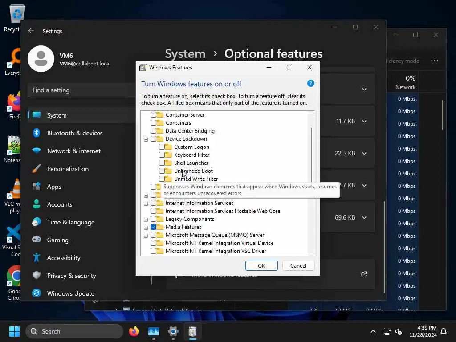Click the Google Chrome desktop icon
Viewport: 456px width, 342px height.
pos(13,283)
